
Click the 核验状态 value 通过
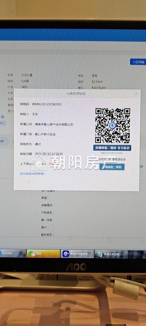tap(38, 144)
